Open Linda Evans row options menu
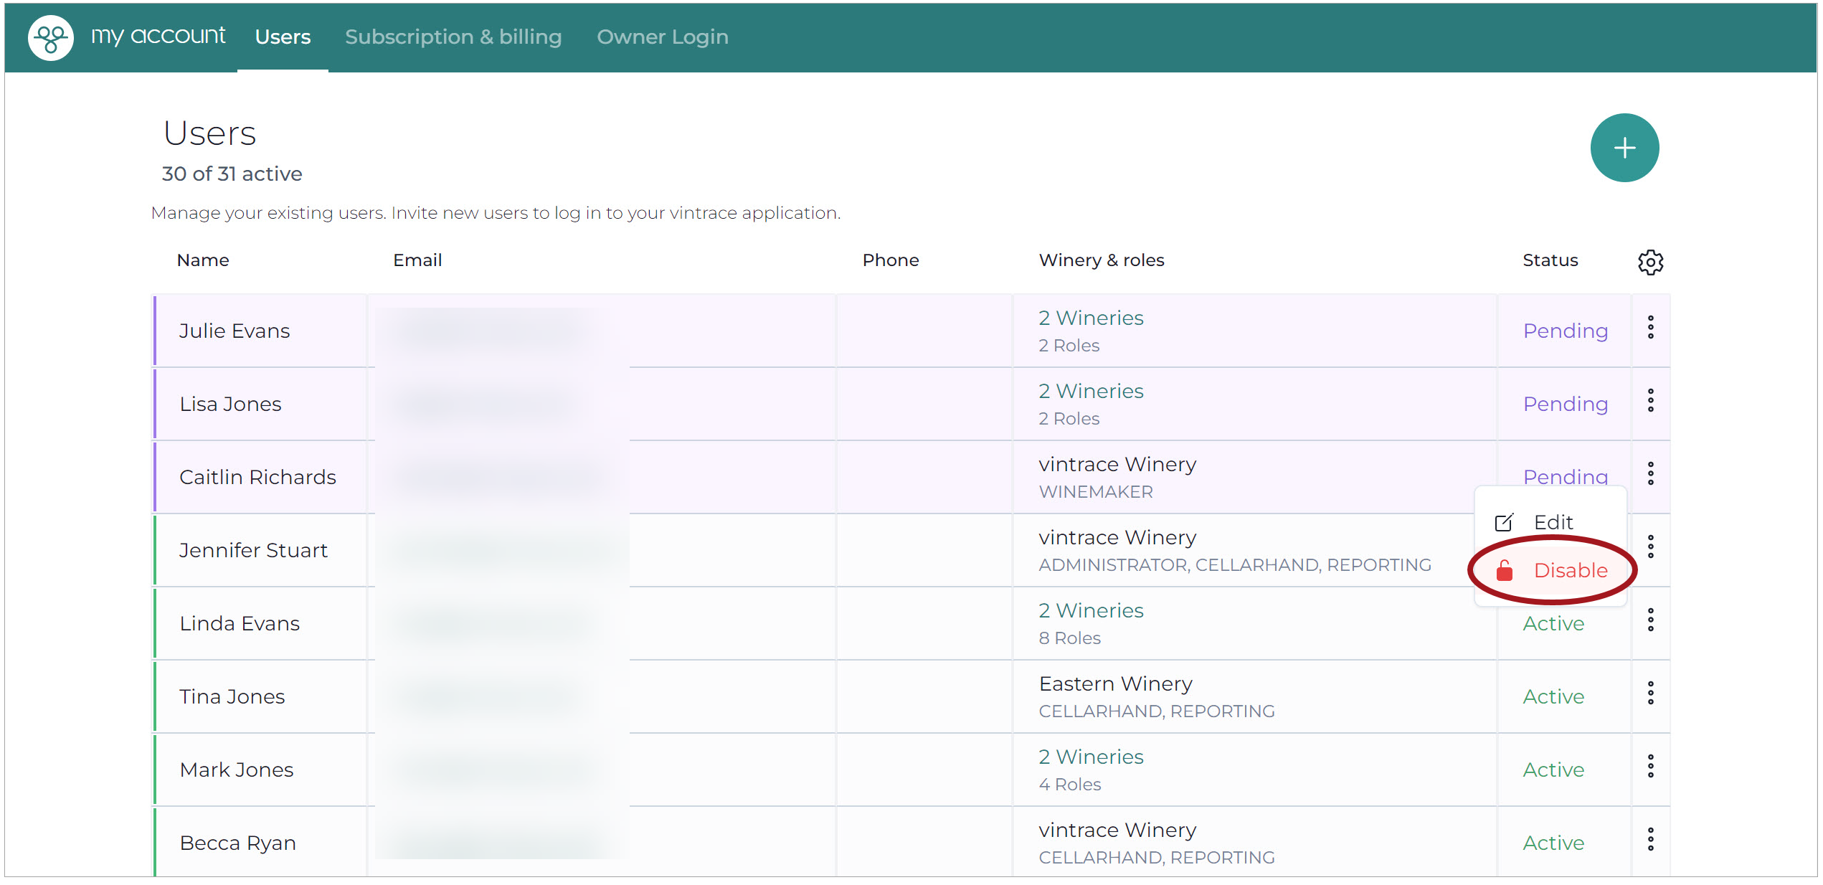Screen dimensions: 1823x885 [1650, 620]
